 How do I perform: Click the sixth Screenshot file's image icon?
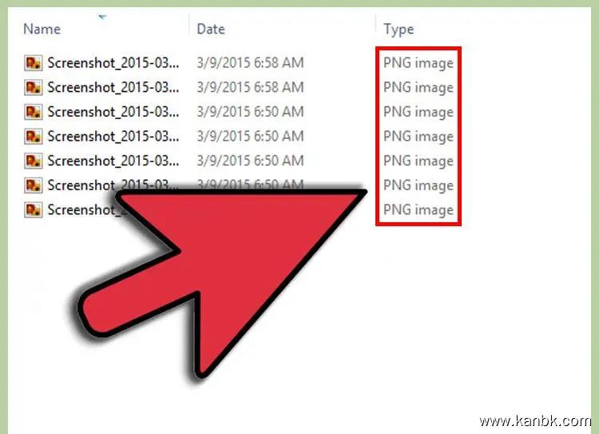34,185
